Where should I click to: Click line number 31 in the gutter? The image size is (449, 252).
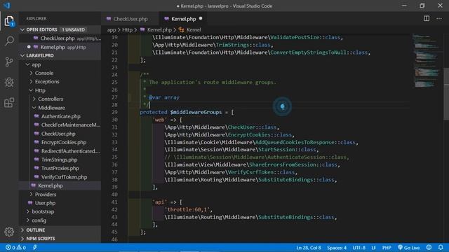click(x=114, y=127)
